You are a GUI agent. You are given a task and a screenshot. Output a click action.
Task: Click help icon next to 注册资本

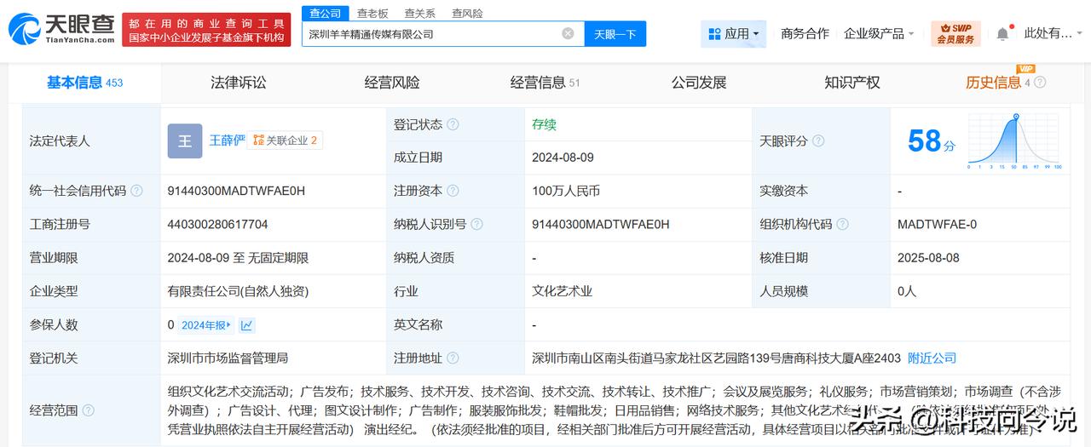[453, 191]
